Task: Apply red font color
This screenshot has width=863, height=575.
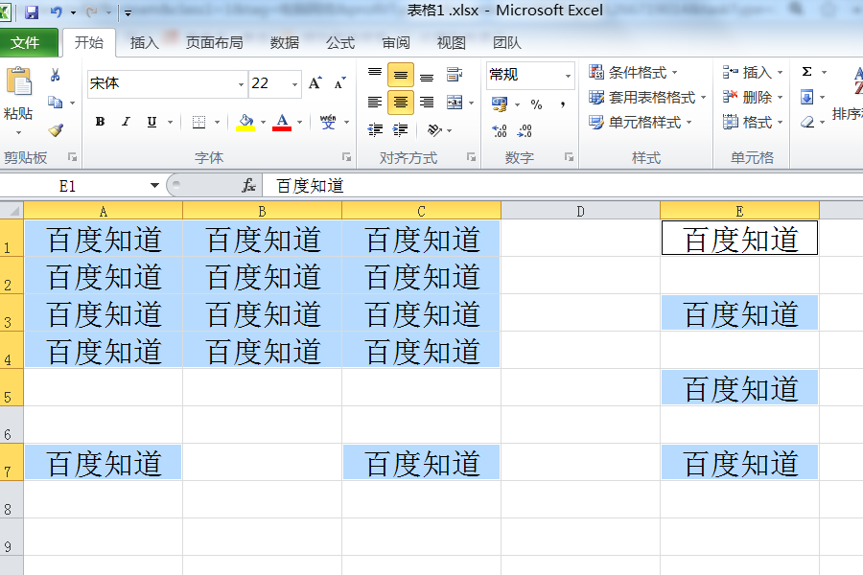Action: point(282,122)
